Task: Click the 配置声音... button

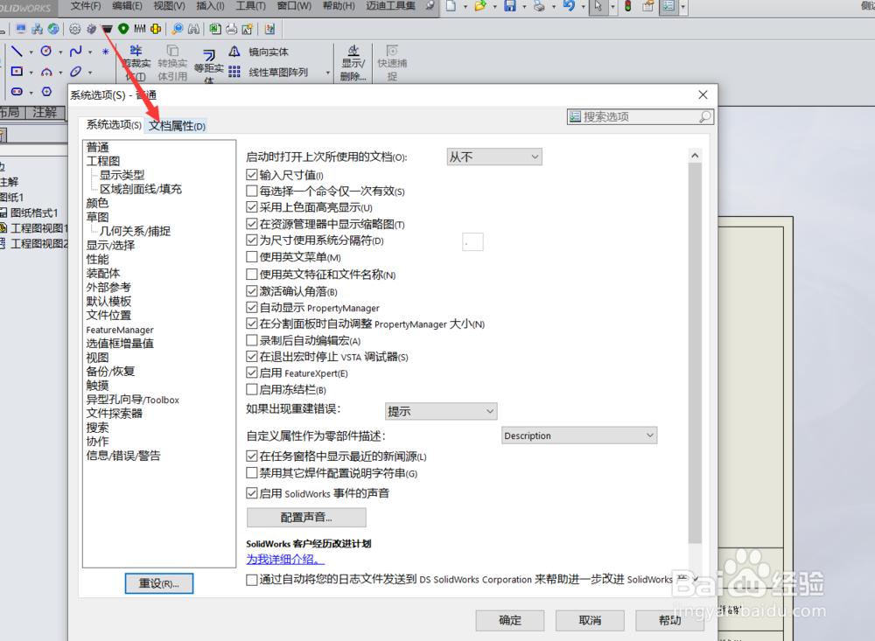Action: tap(306, 517)
